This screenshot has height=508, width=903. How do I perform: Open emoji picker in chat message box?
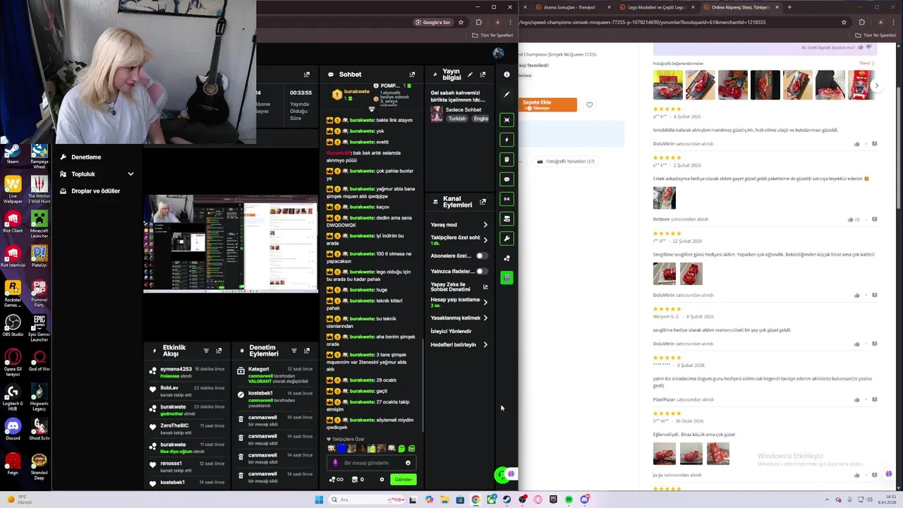click(x=408, y=463)
